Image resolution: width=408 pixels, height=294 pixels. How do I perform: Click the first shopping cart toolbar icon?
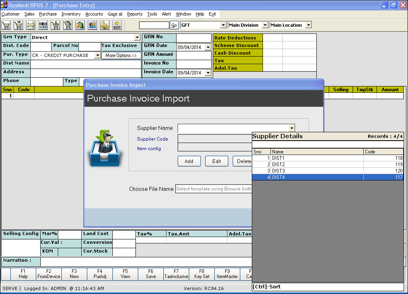[6, 25]
